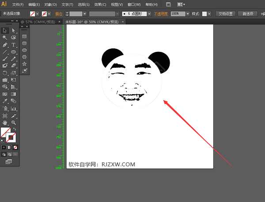Viewport: 265px width, 202px height.
Task: Click the 文档设置 button
Action: [226, 14]
